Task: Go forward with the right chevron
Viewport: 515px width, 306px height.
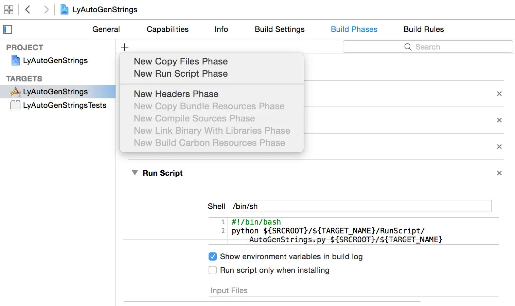Action: point(46,9)
